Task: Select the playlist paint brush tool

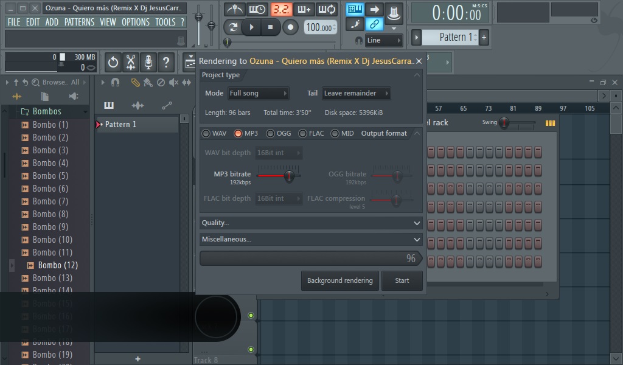Action: [148, 82]
